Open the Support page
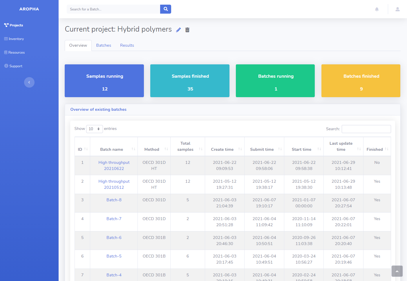407x281 pixels. pyautogui.click(x=15, y=66)
